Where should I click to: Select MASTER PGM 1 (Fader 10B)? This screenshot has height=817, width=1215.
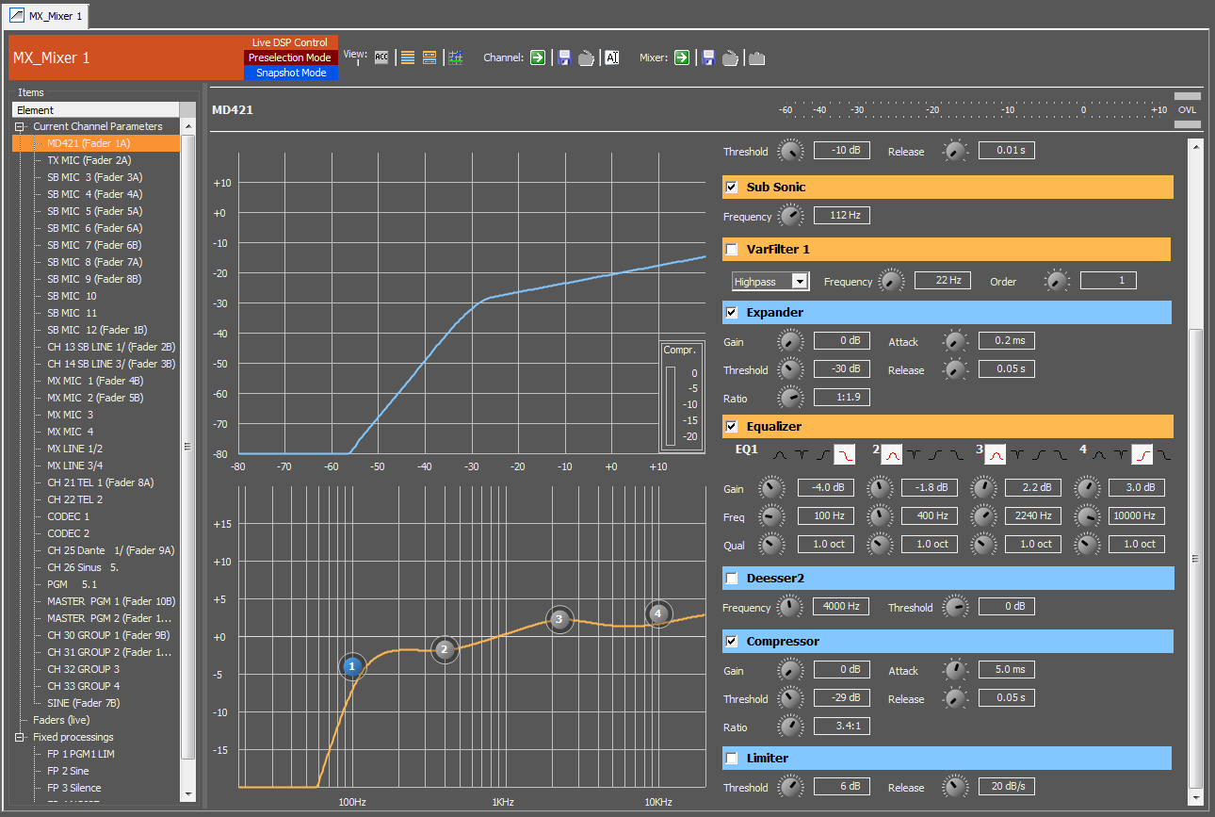tap(111, 601)
